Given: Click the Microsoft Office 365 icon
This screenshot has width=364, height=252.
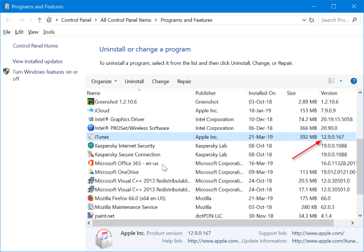Looking at the screenshot, I should (x=90, y=163).
